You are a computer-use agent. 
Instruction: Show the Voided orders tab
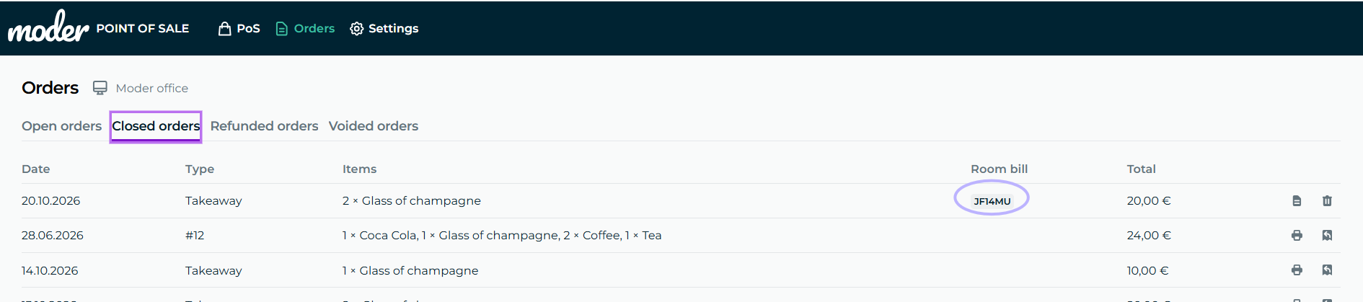pyautogui.click(x=374, y=126)
